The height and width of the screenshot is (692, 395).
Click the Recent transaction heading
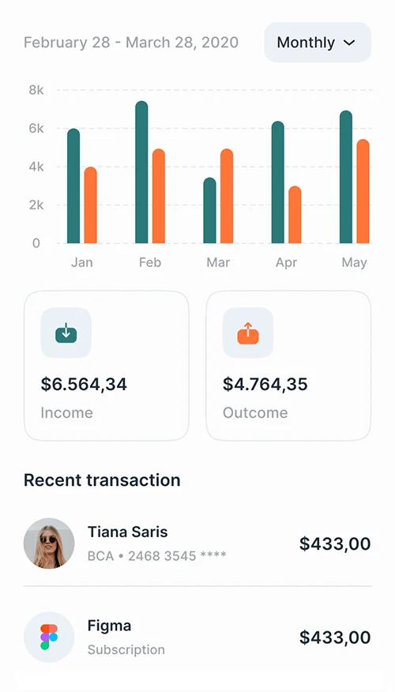pos(102,480)
